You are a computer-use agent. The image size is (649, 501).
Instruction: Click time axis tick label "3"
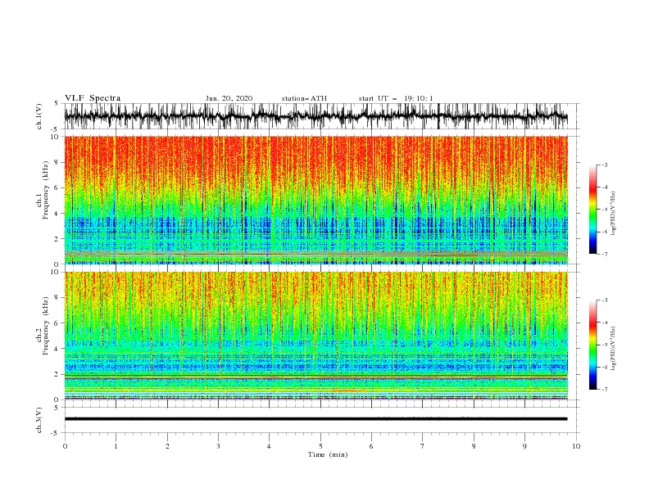[218, 446]
